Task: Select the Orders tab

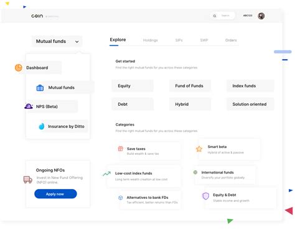Action: [231, 40]
